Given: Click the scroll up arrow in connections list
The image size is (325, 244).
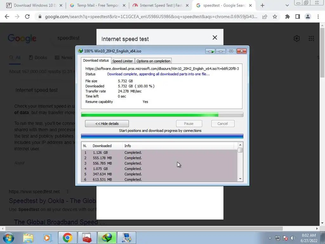Looking at the screenshot, I should [x=240, y=145].
